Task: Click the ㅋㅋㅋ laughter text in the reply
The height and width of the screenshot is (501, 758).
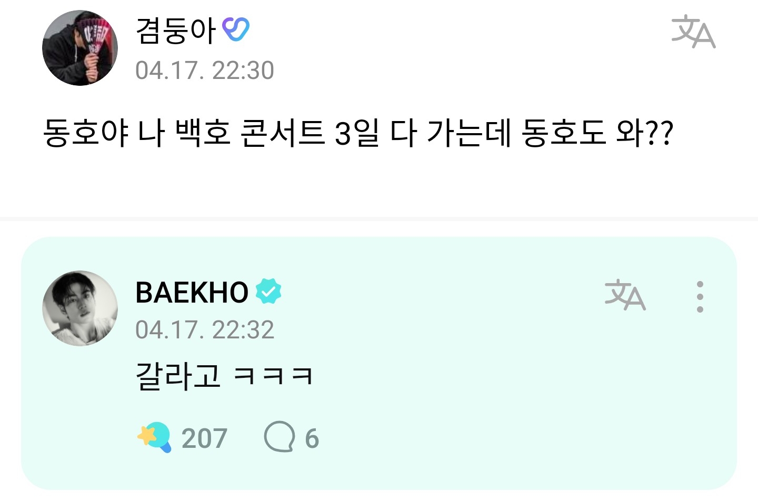Action: click(x=273, y=376)
